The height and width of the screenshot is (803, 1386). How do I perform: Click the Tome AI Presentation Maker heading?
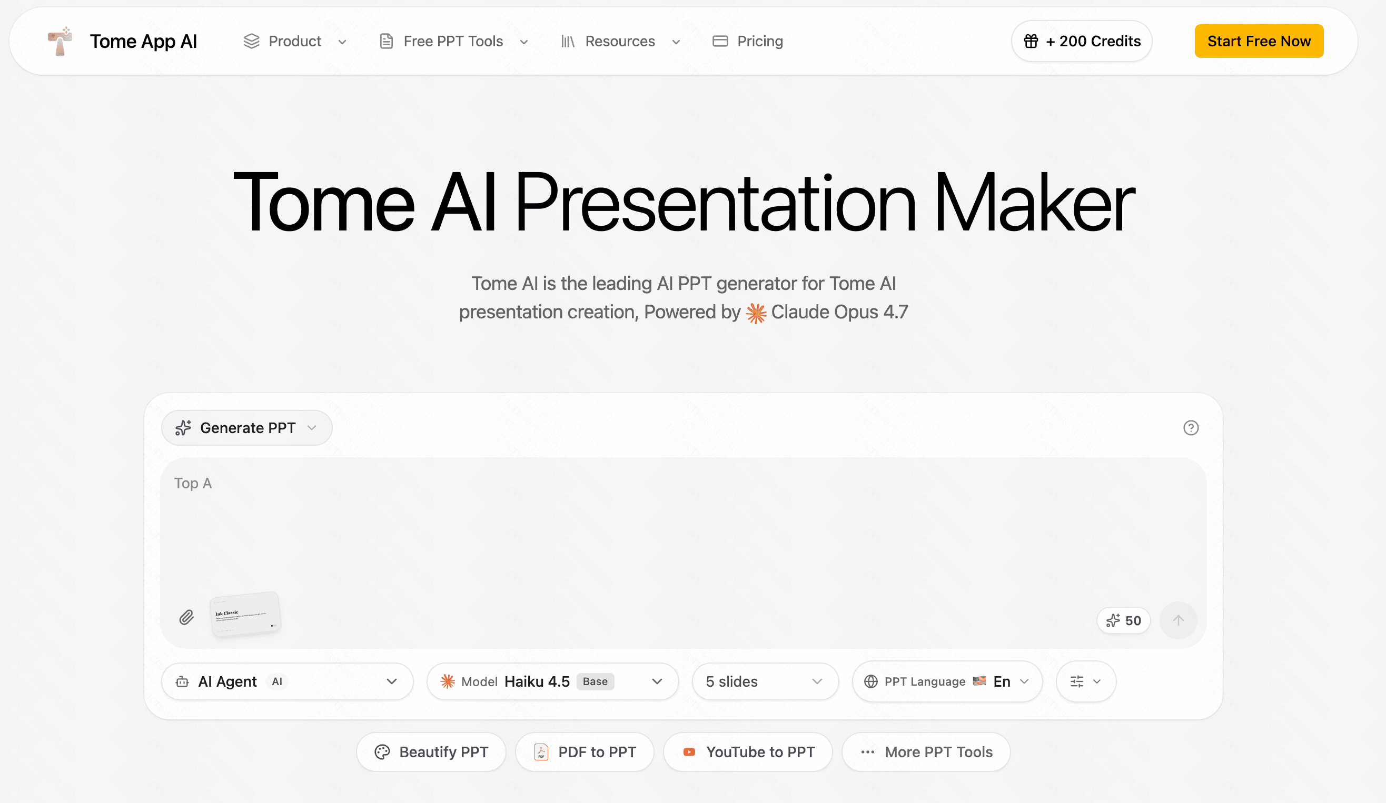coord(683,202)
